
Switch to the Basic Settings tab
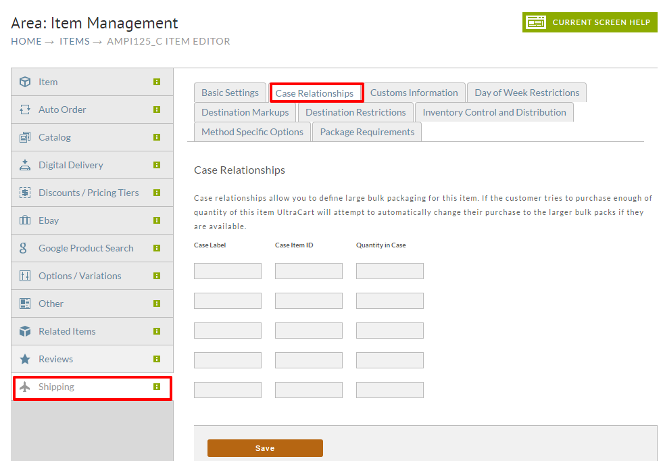(x=230, y=93)
